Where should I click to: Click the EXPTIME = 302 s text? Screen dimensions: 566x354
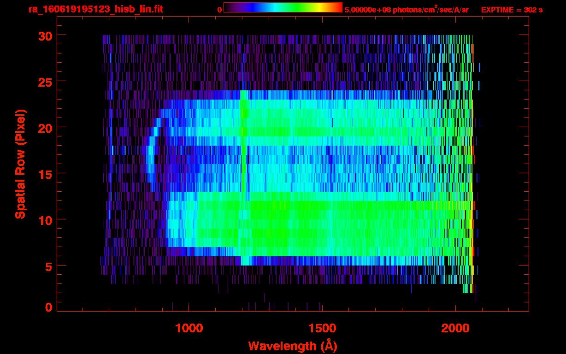(512, 10)
